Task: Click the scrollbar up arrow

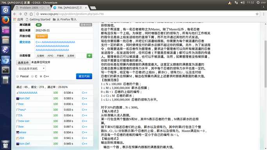Action: point(265,24)
